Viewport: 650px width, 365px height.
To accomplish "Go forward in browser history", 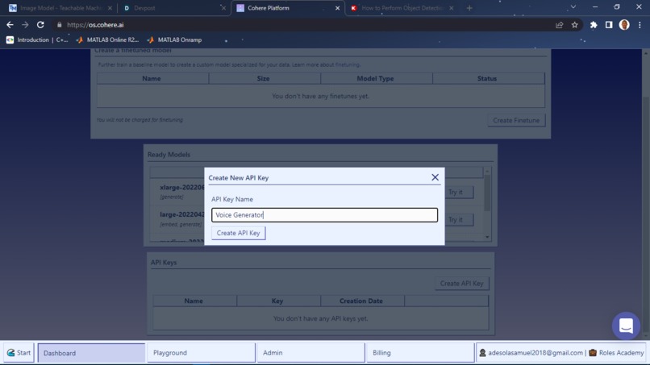I will point(25,25).
